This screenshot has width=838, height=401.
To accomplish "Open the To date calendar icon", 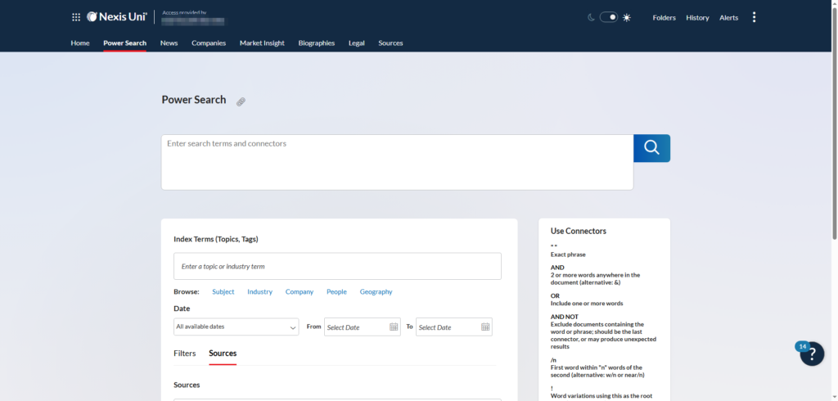I will pos(485,327).
